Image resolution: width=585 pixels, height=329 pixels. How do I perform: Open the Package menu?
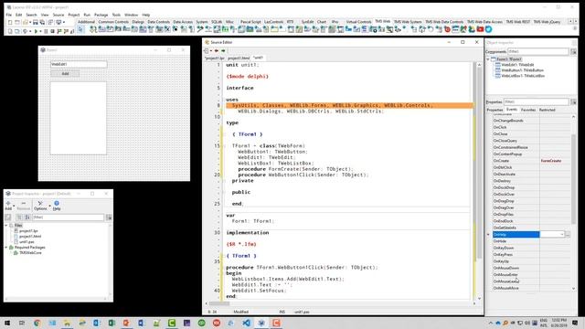(101, 15)
